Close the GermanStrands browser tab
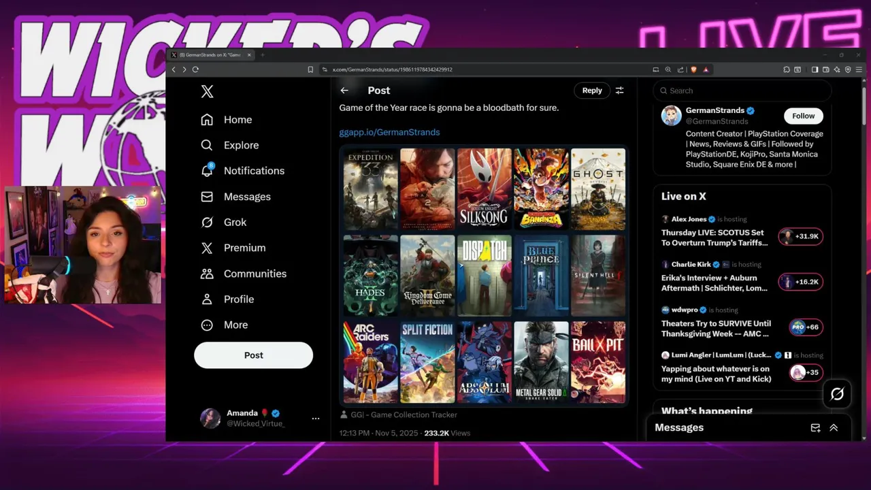Screen dimensions: 871x490 pyautogui.click(x=249, y=55)
